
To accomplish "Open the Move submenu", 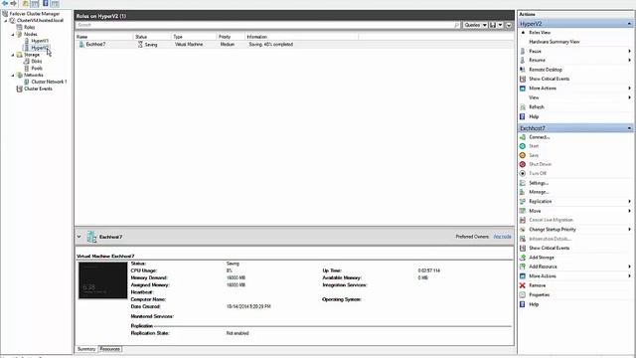I will tap(629, 211).
